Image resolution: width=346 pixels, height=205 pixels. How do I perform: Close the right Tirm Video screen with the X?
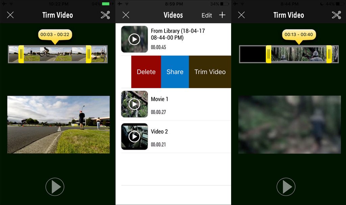[242, 15]
